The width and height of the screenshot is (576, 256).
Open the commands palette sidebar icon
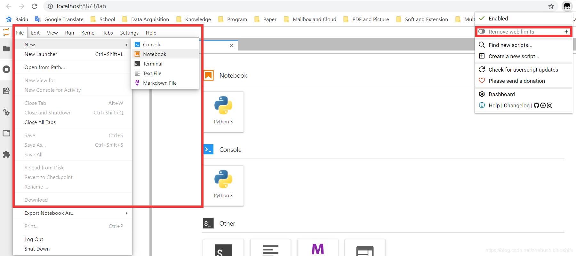click(x=6, y=91)
